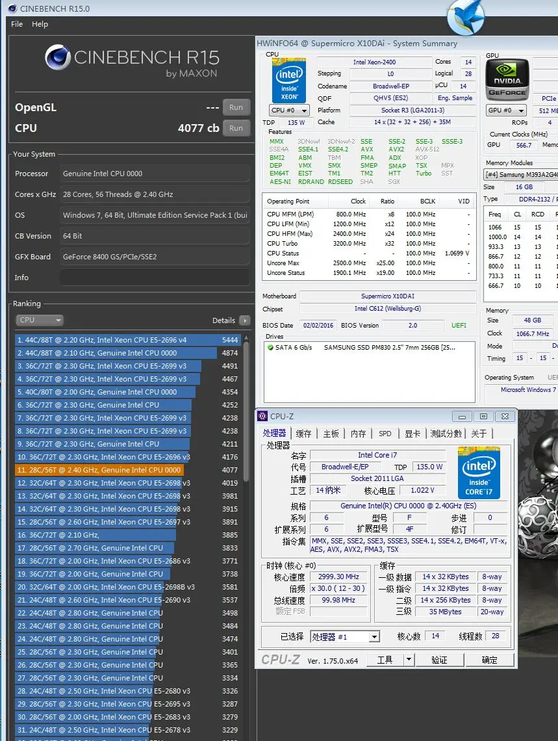The width and height of the screenshot is (558, 741).
Task: Click the 135 W TDP value in HWiNFO64
Action: pyautogui.click(x=296, y=122)
